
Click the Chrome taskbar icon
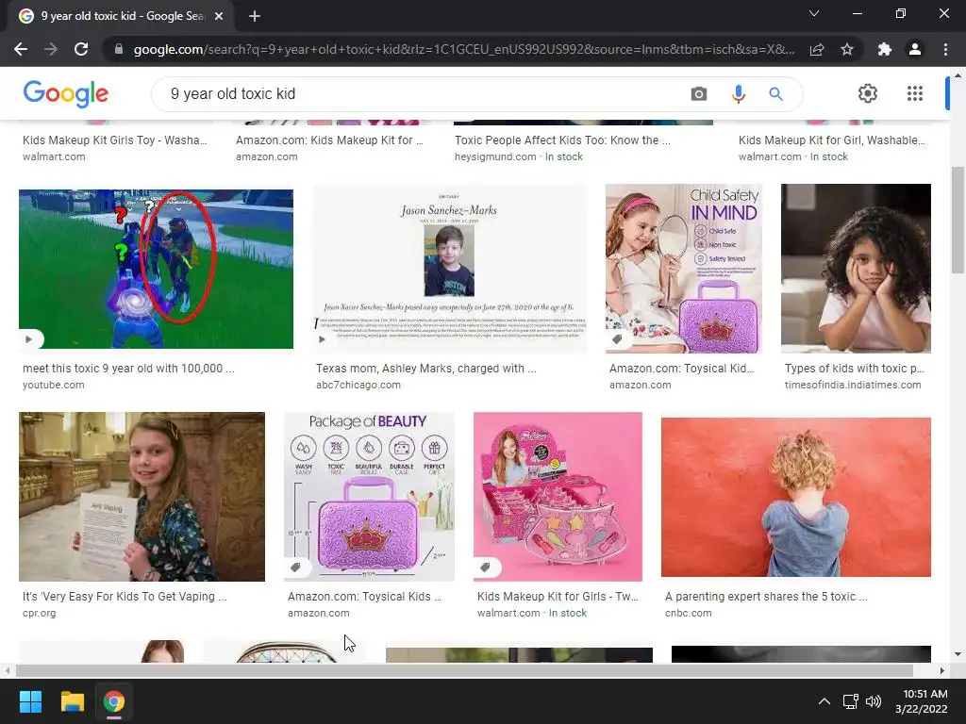[114, 701]
